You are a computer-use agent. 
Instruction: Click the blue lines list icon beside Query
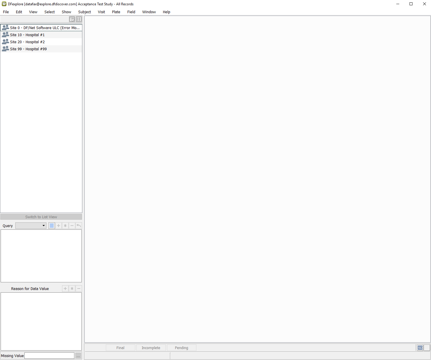click(x=52, y=226)
